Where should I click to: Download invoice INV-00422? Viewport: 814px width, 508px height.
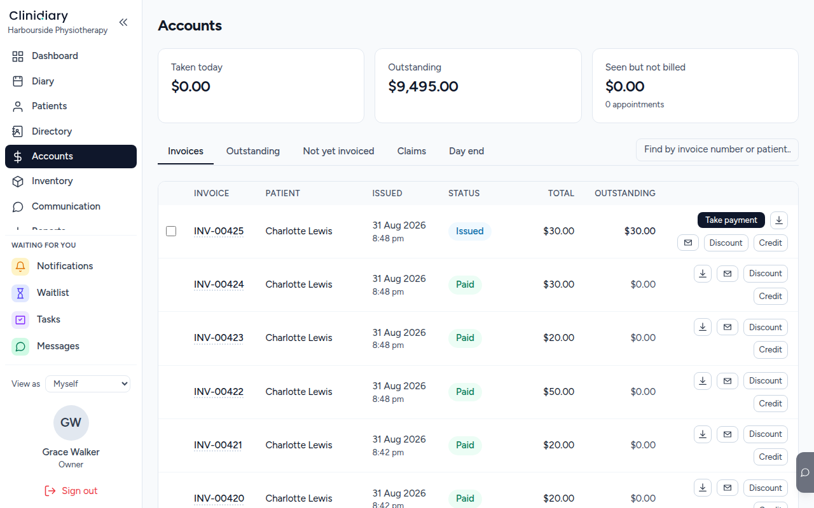pyautogui.click(x=703, y=381)
